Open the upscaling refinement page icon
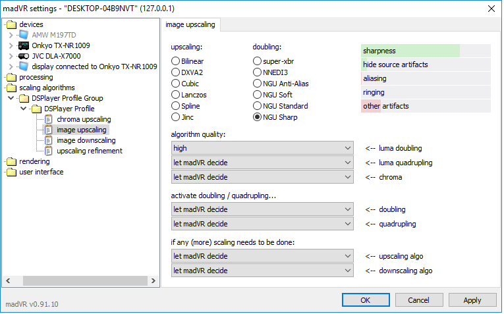Screen dimensions: 504x314 coord(49,151)
